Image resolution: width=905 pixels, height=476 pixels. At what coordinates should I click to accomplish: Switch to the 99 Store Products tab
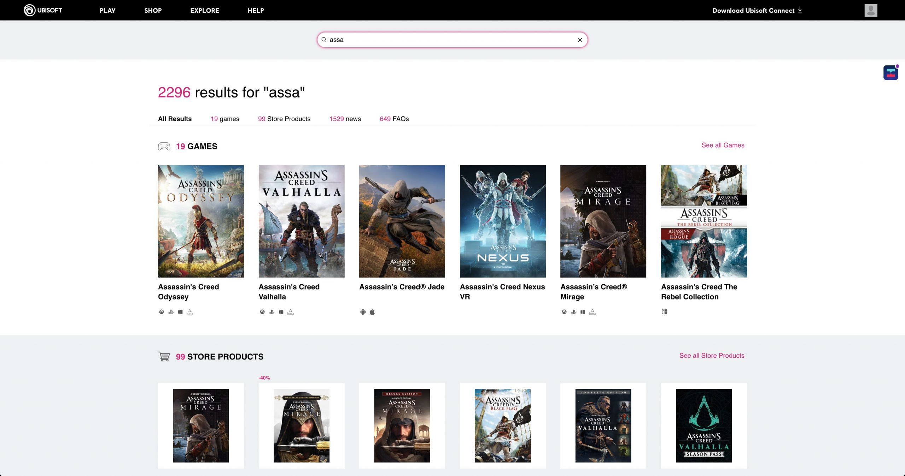click(284, 119)
